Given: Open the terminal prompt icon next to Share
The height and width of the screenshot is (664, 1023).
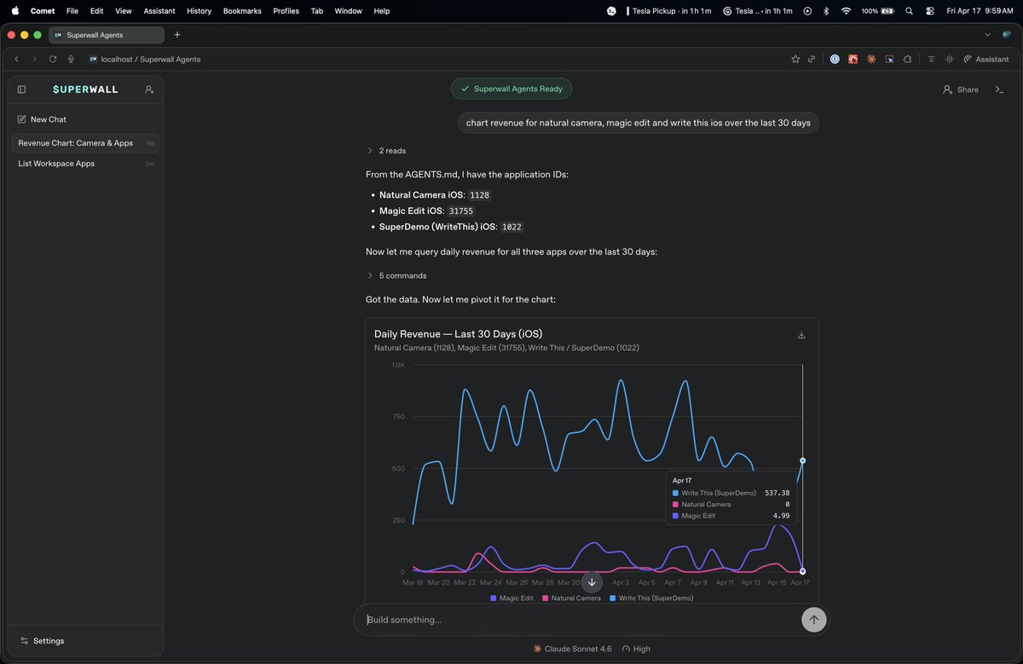Looking at the screenshot, I should 1000,89.
